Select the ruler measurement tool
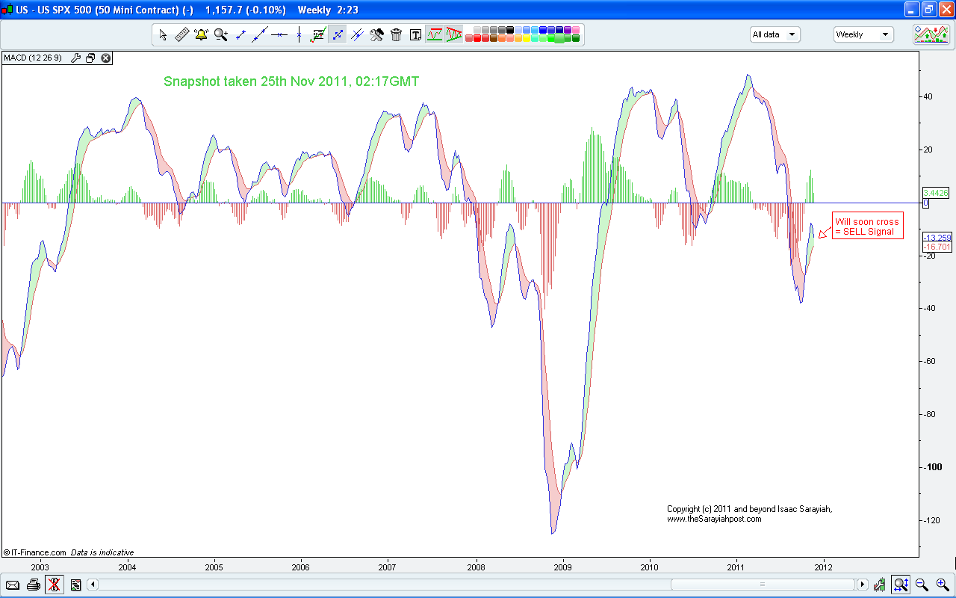This screenshot has height=598, width=956. tap(181, 34)
